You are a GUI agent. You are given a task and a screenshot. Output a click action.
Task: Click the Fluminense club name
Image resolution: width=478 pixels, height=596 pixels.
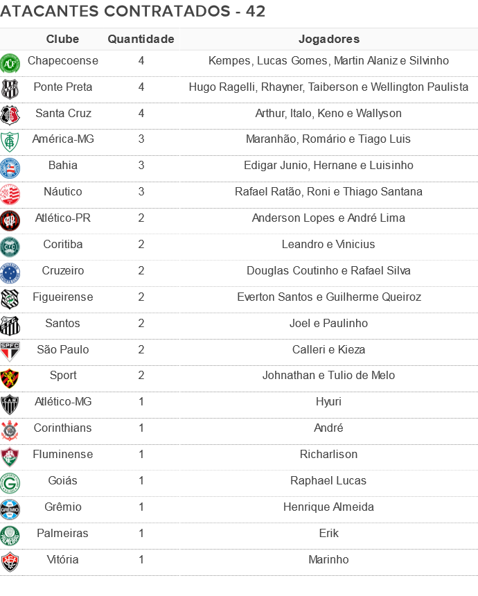pyautogui.click(x=63, y=454)
